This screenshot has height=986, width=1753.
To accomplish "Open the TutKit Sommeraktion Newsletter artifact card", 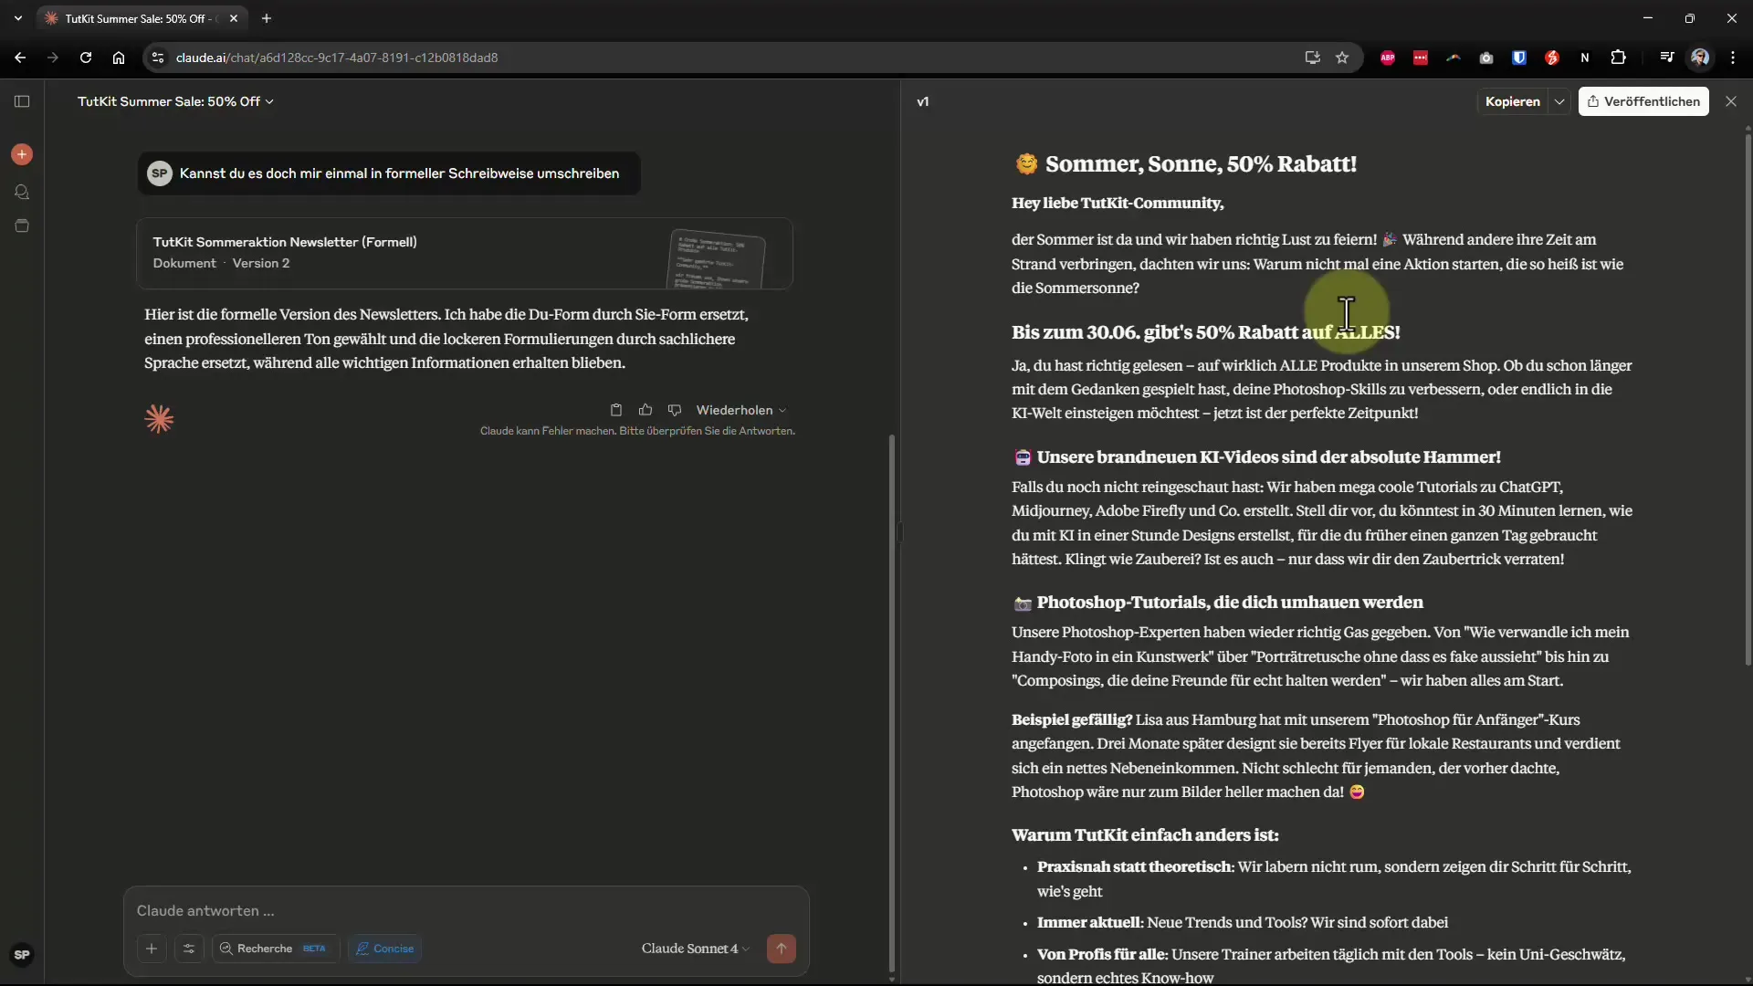I will coord(465,253).
